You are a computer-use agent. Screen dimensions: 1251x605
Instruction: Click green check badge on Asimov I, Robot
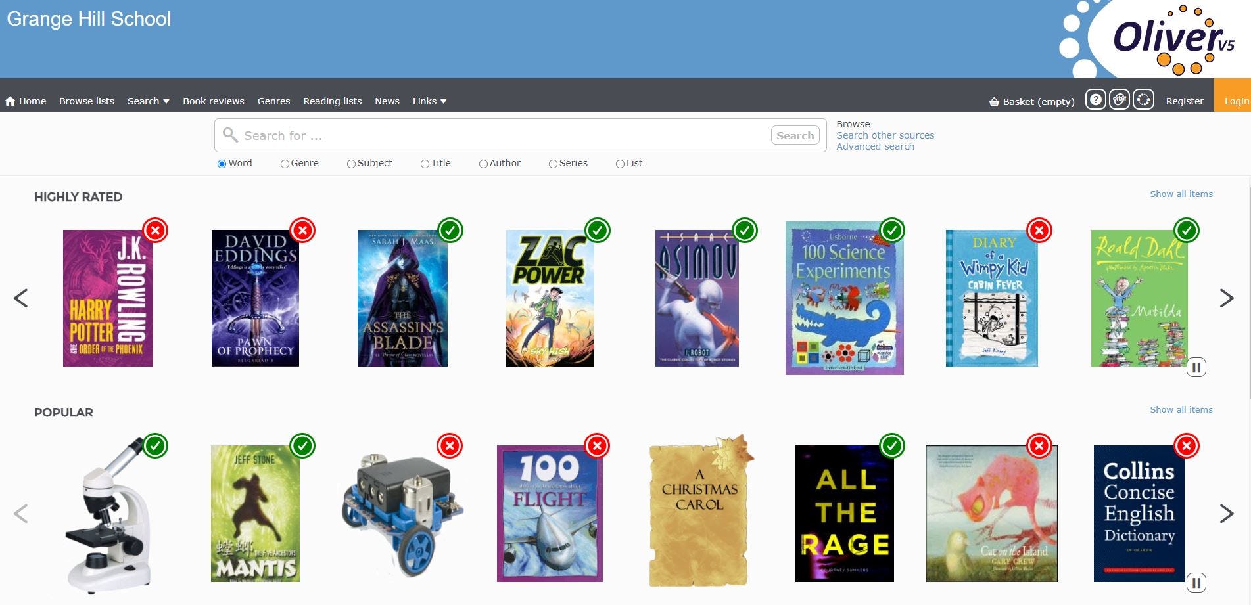tap(745, 231)
